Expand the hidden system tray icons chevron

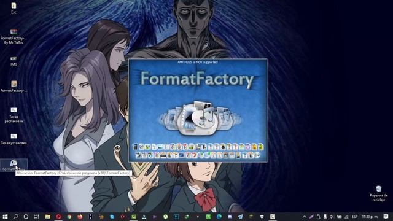point(305,217)
